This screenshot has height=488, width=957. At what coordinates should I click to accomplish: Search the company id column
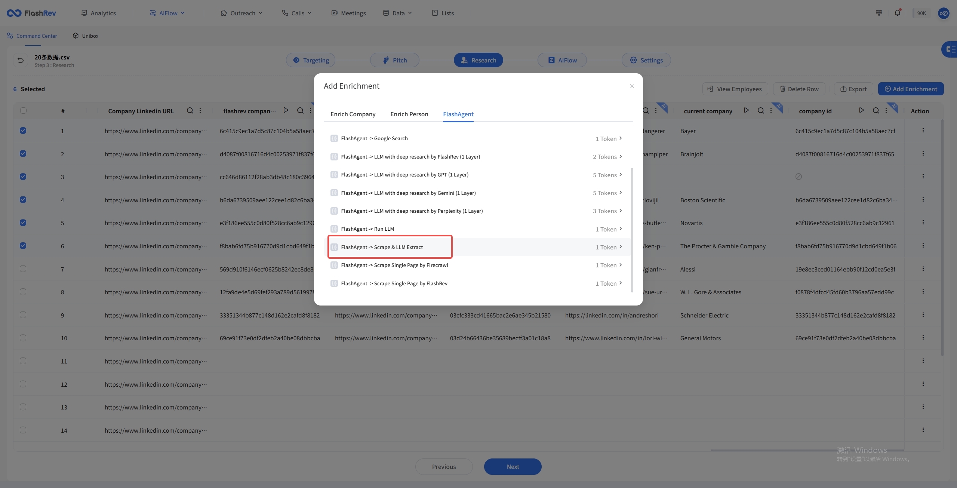tap(876, 111)
